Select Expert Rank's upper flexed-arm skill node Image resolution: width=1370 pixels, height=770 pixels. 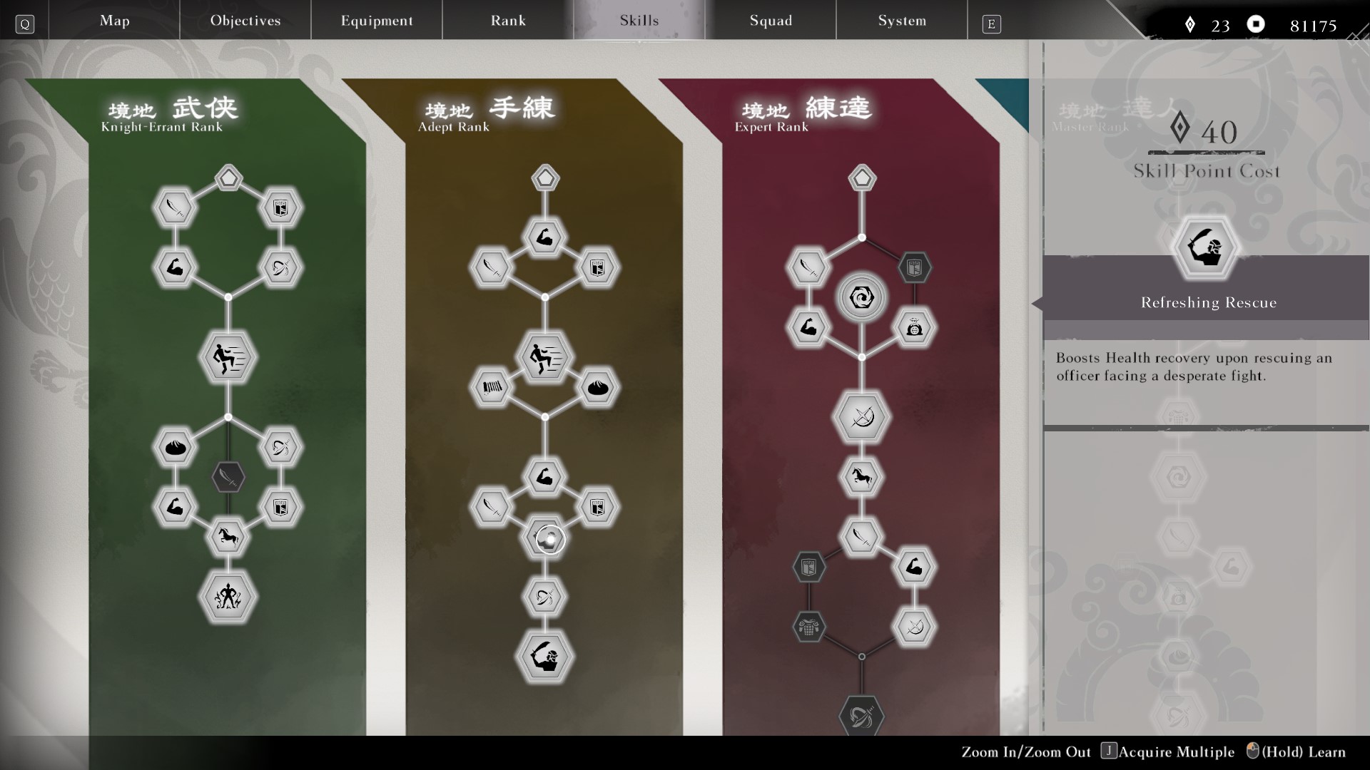point(809,328)
